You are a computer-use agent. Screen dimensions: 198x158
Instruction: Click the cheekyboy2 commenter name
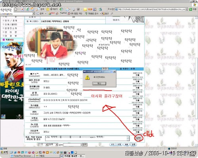pyautogui.click(x=34, y=99)
